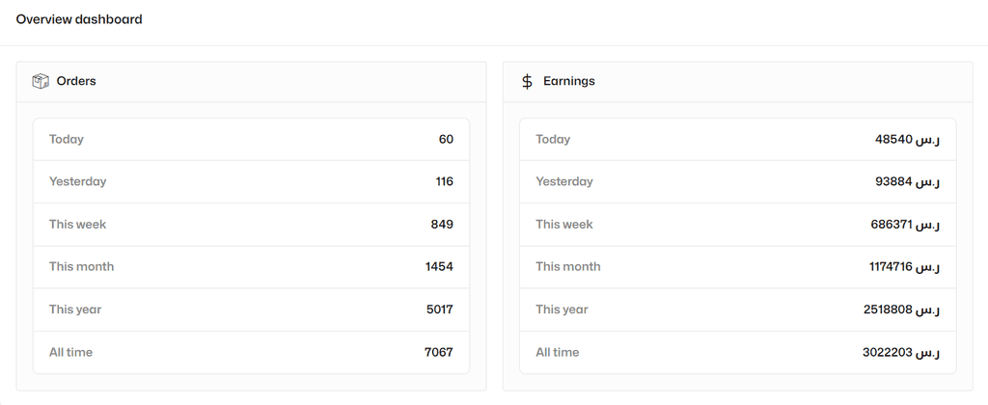Image resolution: width=988 pixels, height=405 pixels.
Task: Click the orders count 60 for Today
Action: pyautogui.click(x=446, y=139)
